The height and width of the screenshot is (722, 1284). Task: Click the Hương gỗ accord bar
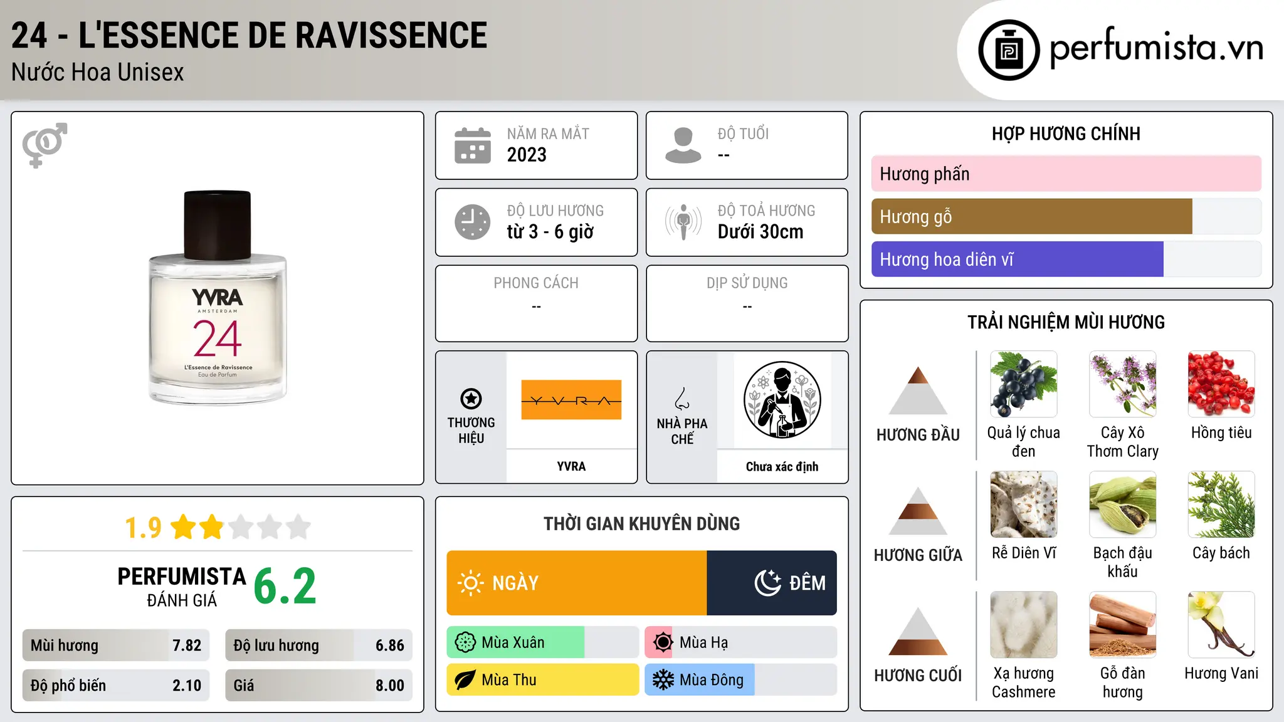click(1066, 216)
